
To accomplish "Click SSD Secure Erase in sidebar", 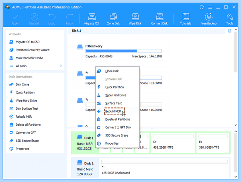I will (24, 141).
